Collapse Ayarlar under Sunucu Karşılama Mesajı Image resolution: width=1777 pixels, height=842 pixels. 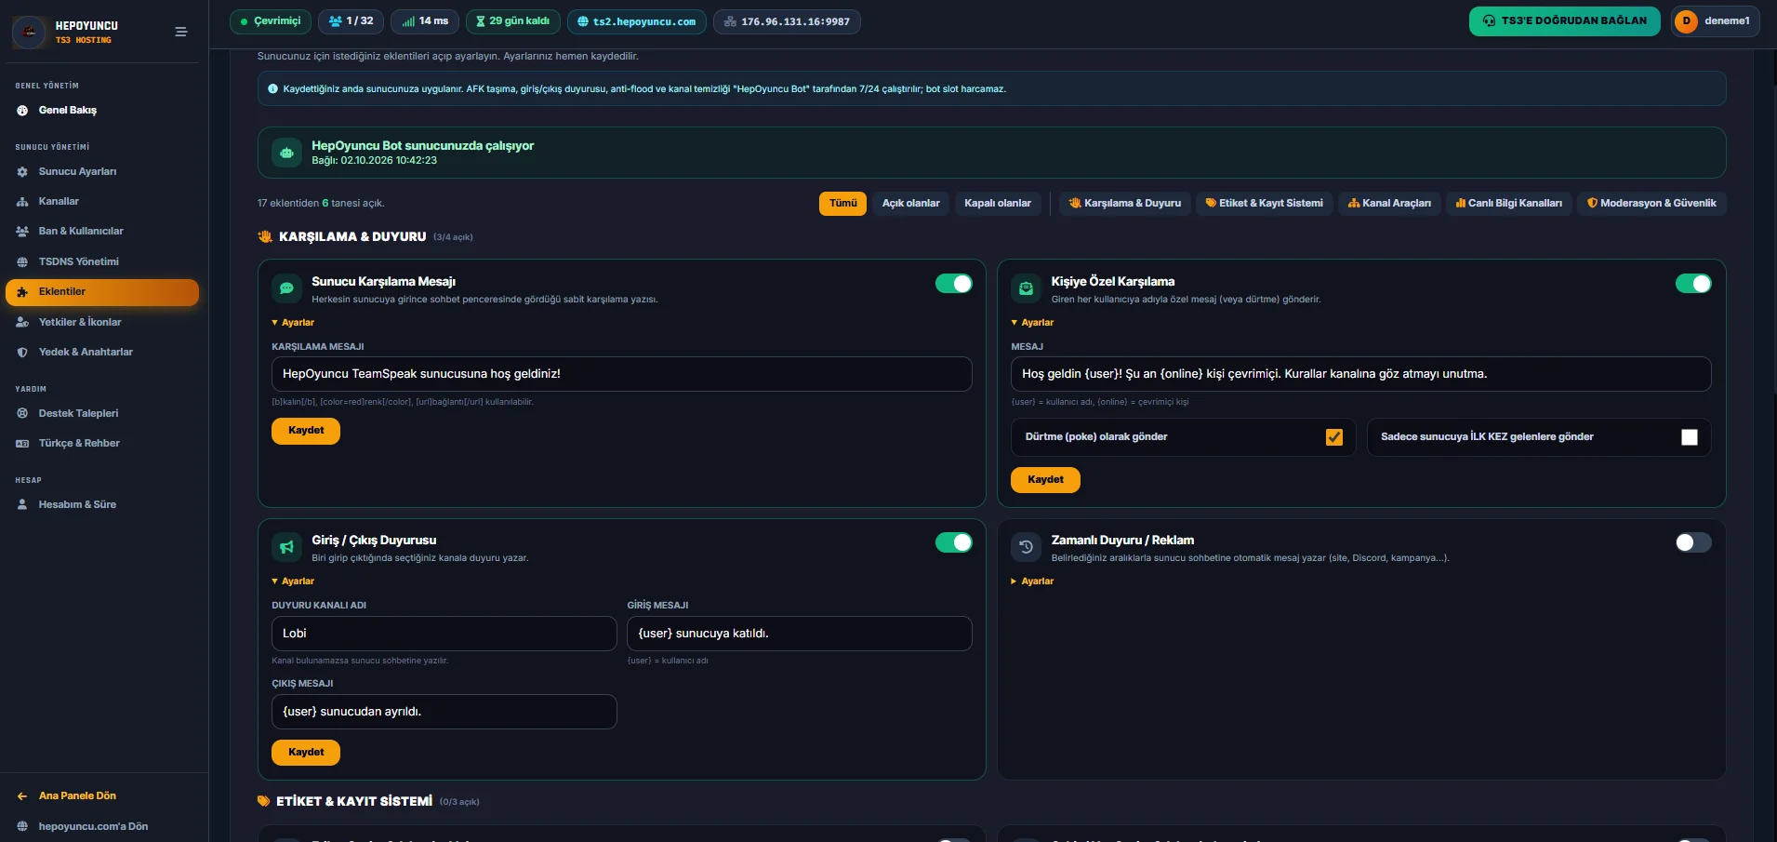[293, 323]
